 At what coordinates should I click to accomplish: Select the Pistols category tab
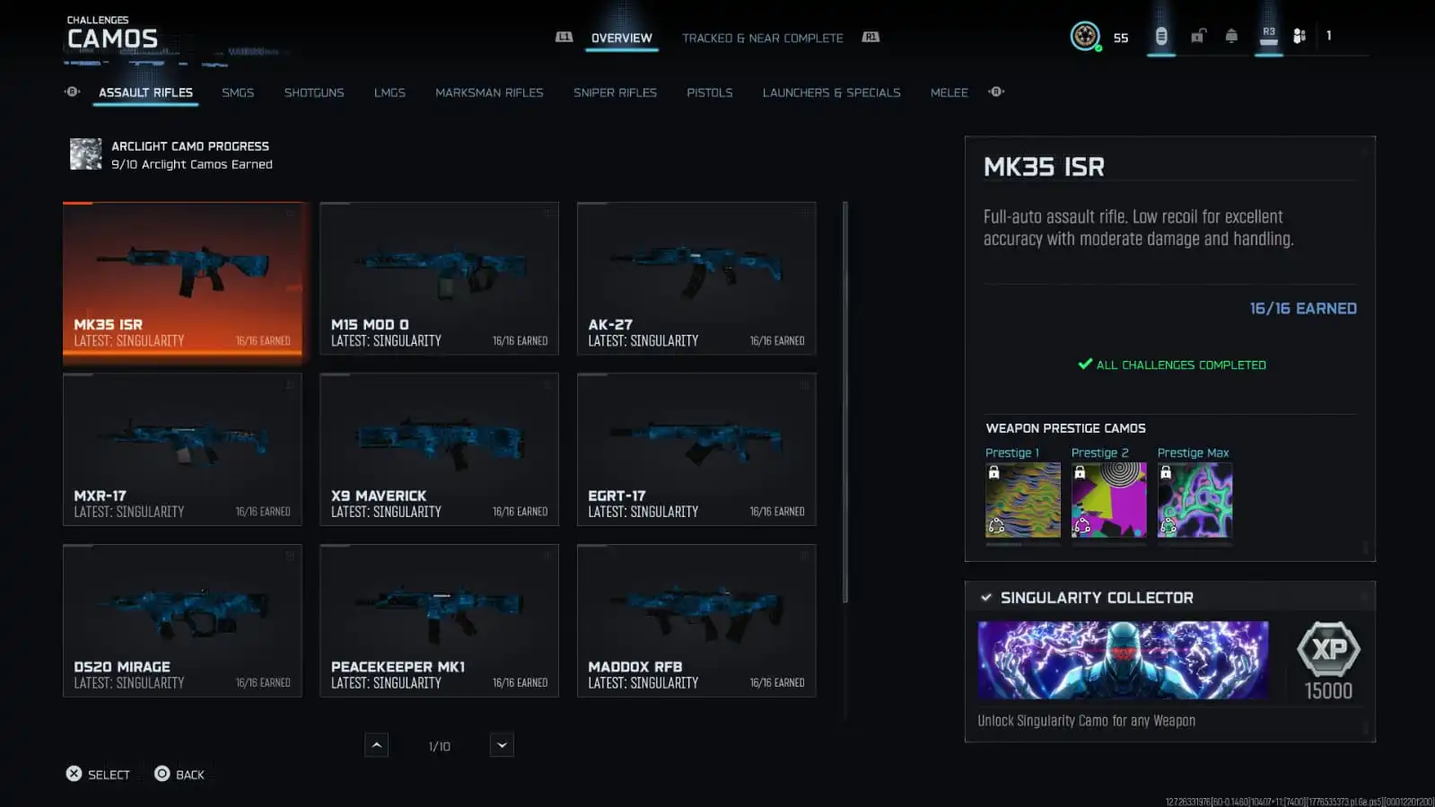[x=710, y=92]
